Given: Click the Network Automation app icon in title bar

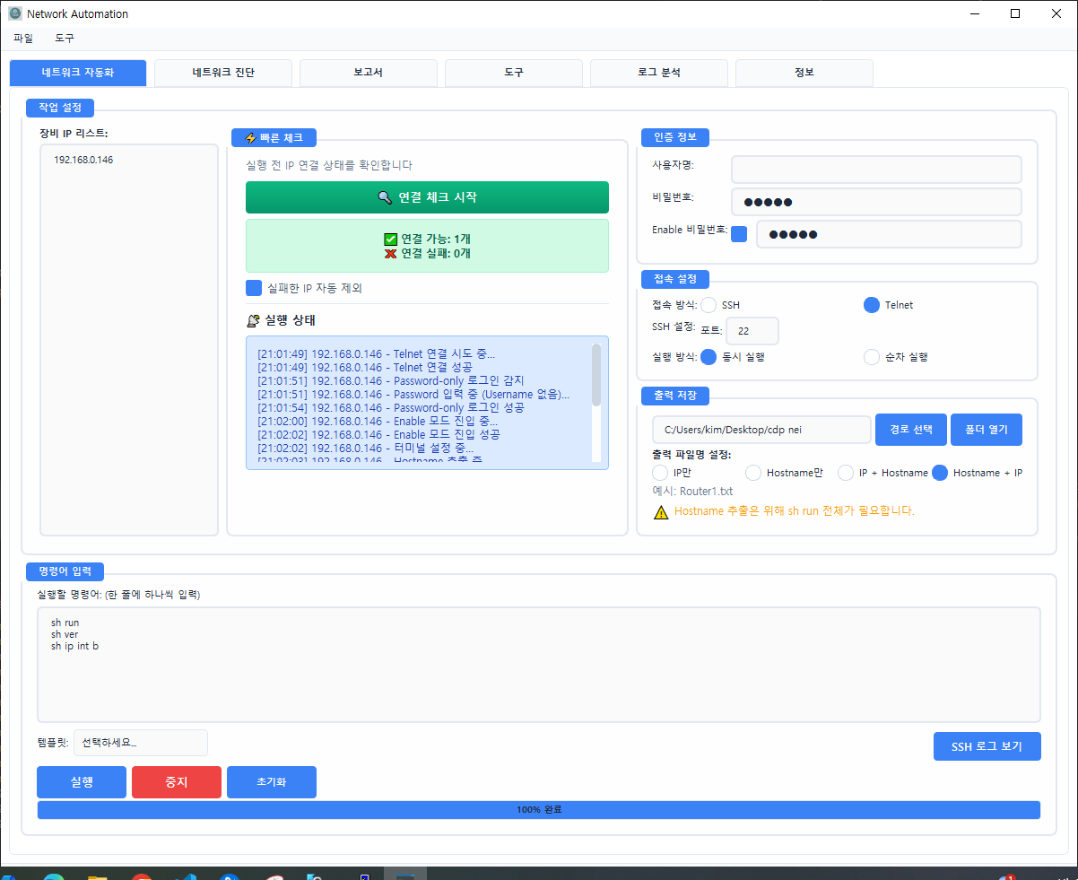Looking at the screenshot, I should click(14, 13).
